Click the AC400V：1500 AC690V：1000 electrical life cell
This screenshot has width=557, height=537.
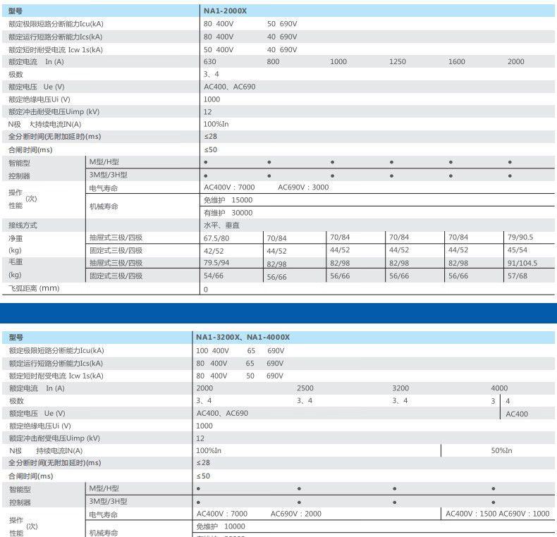pos(497,514)
